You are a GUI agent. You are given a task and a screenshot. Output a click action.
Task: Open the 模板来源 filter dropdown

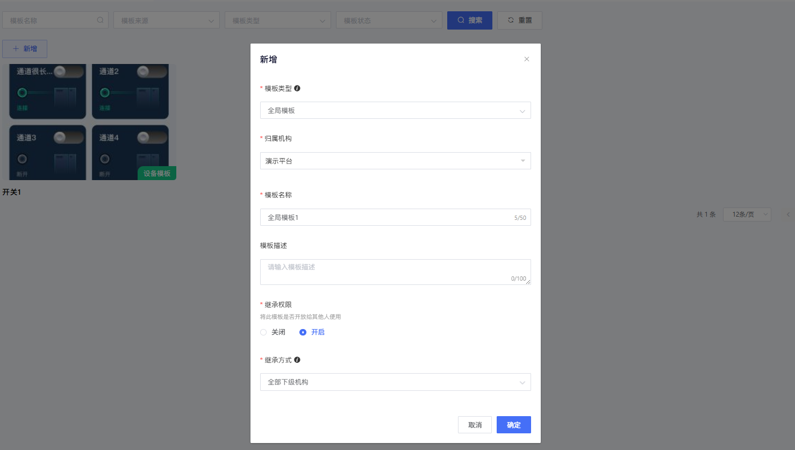167,20
